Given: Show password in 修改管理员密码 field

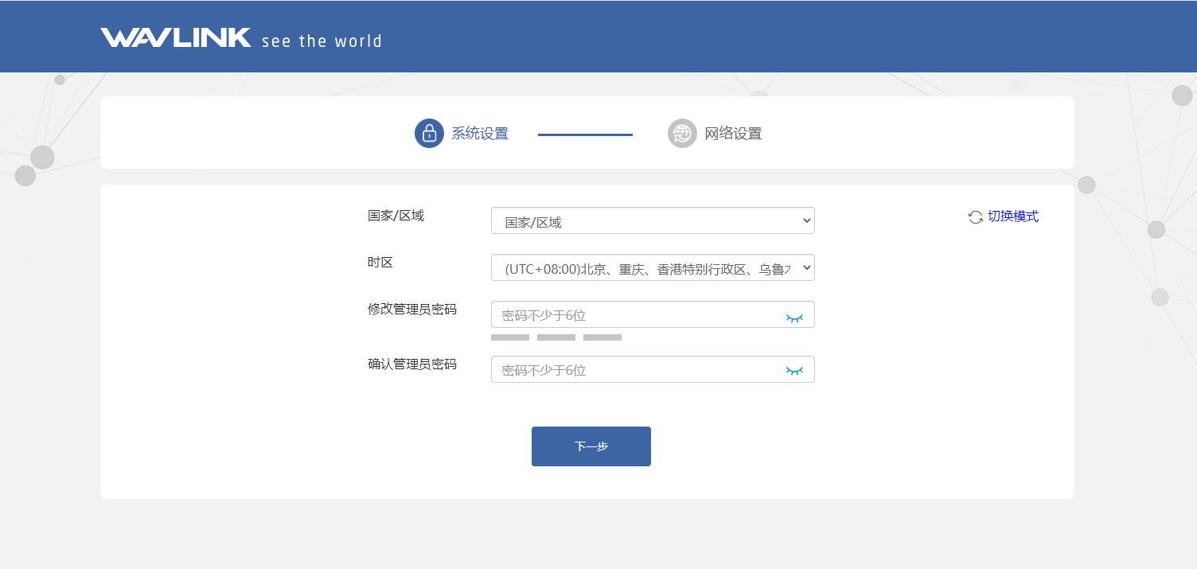Looking at the screenshot, I should coord(794,318).
